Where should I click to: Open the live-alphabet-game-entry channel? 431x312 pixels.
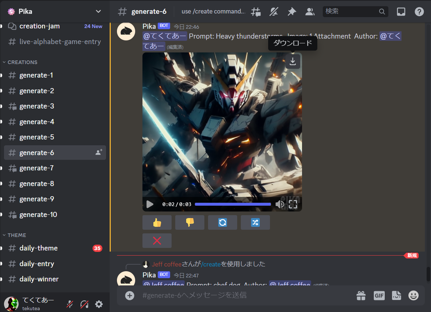tap(55, 42)
